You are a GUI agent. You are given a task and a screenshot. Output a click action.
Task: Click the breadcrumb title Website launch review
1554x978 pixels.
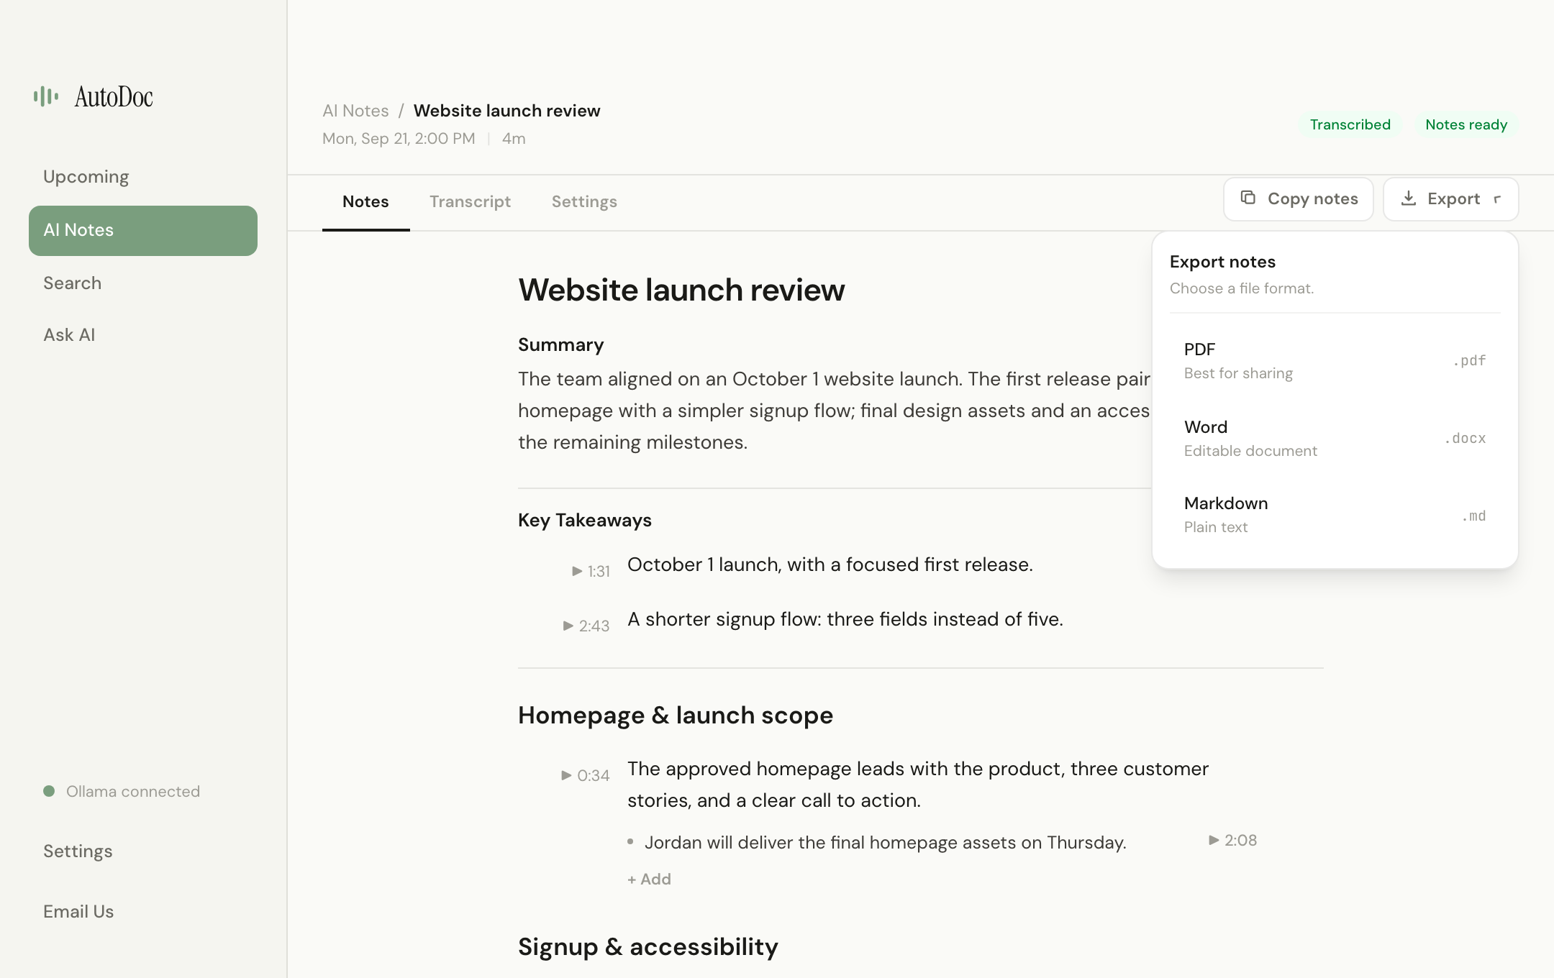[x=506, y=111]
